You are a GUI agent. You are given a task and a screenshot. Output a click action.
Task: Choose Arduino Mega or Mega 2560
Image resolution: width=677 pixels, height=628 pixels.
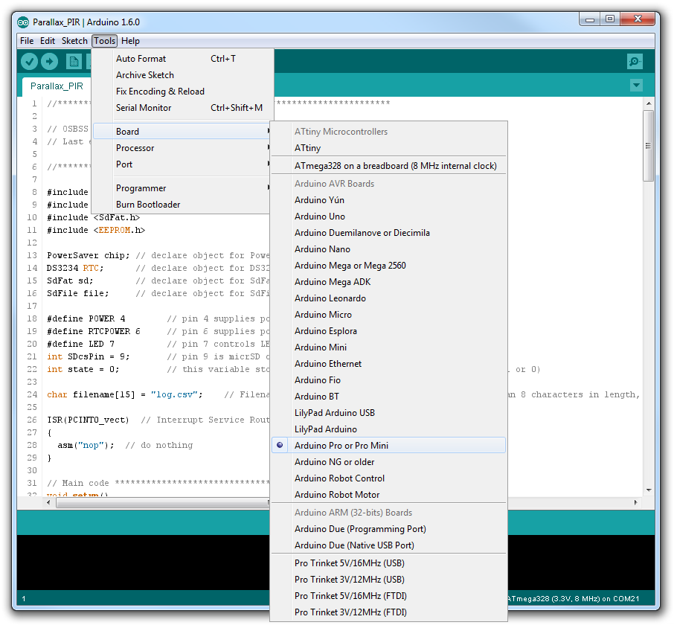pyautogui.click(x=388, y=266)
